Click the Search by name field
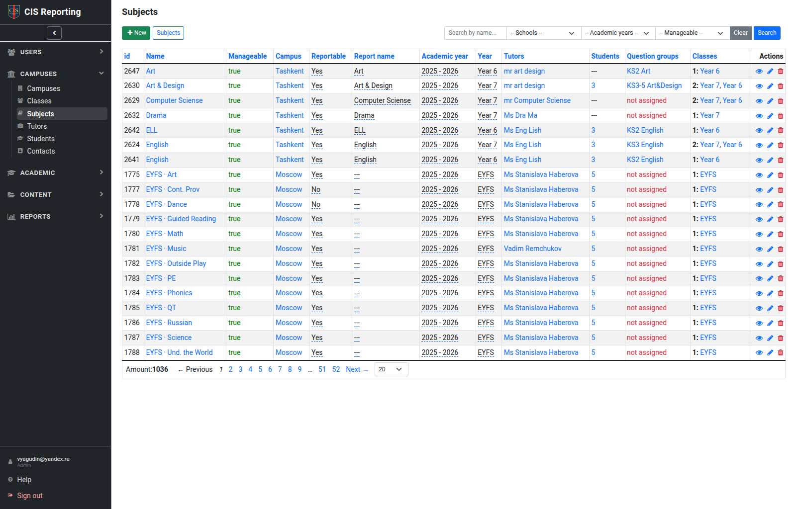This screenshot has height=509, width=796. coord(475,33)
